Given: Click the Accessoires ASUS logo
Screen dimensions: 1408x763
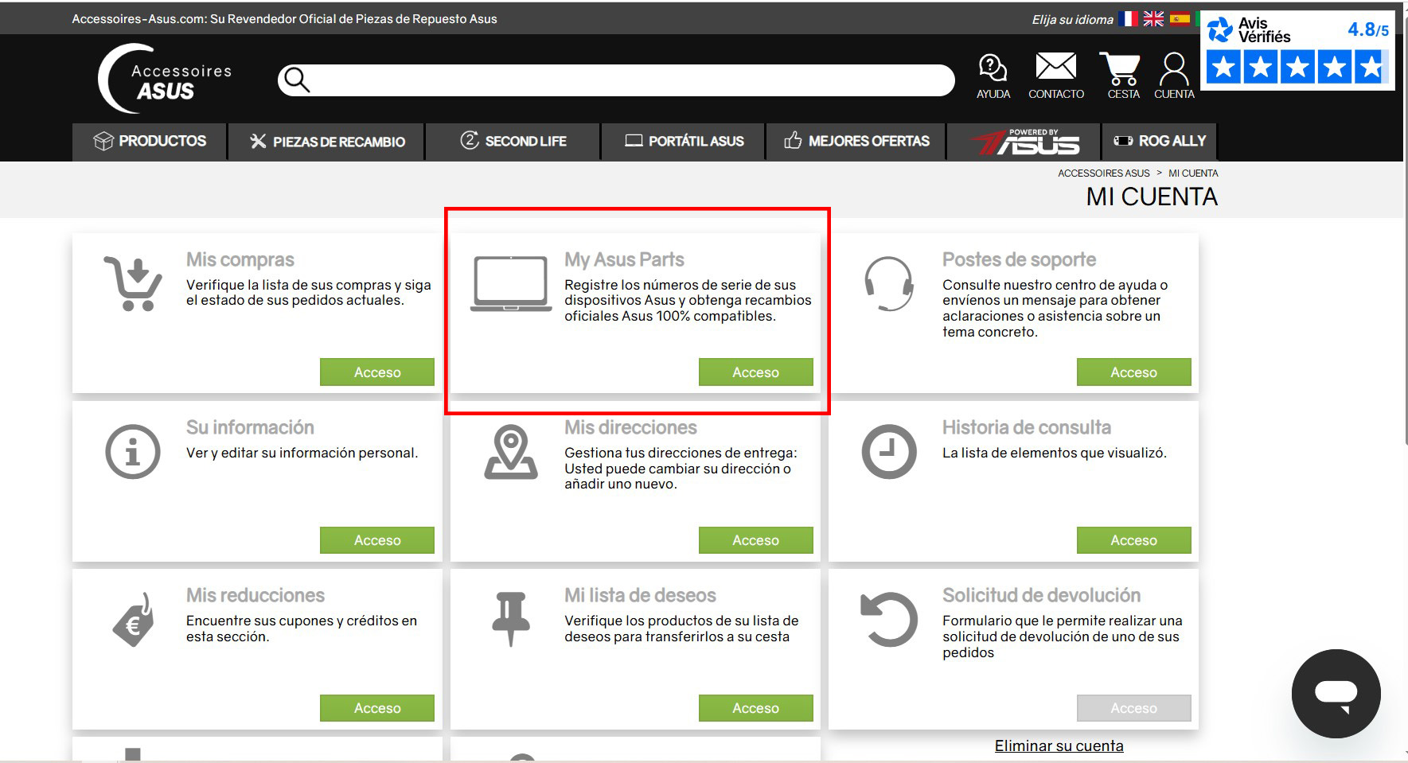Looking at the screenshot, I should (x=166, y=79).
